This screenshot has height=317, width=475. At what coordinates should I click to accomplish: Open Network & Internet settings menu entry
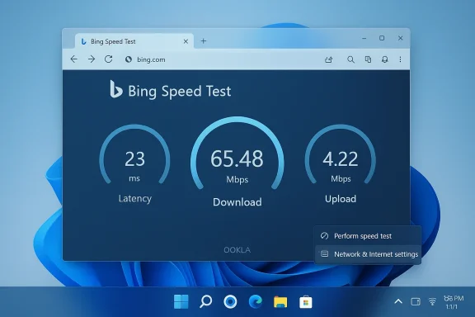pyautogui.click(x=368, y=254)
